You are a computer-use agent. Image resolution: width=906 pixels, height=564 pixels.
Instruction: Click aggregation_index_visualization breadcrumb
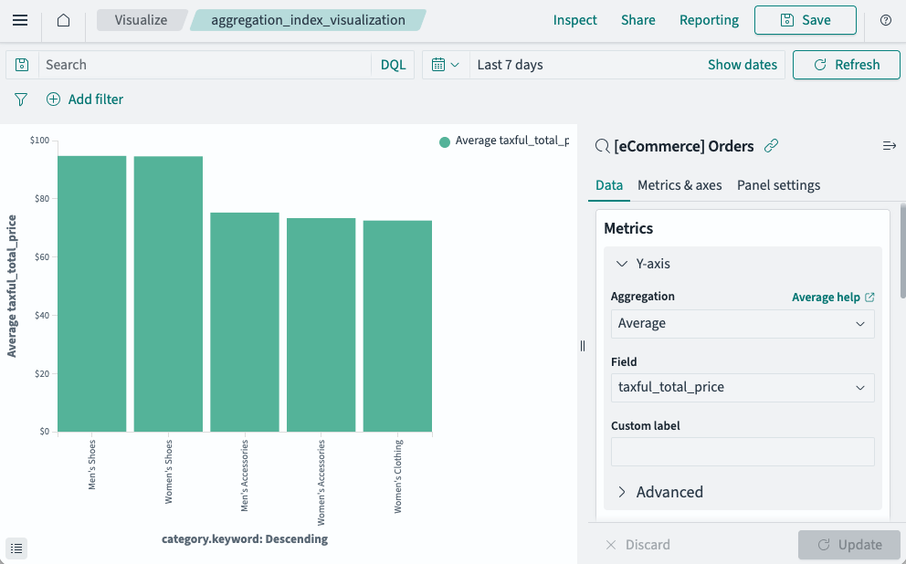[x=308, y=20]
